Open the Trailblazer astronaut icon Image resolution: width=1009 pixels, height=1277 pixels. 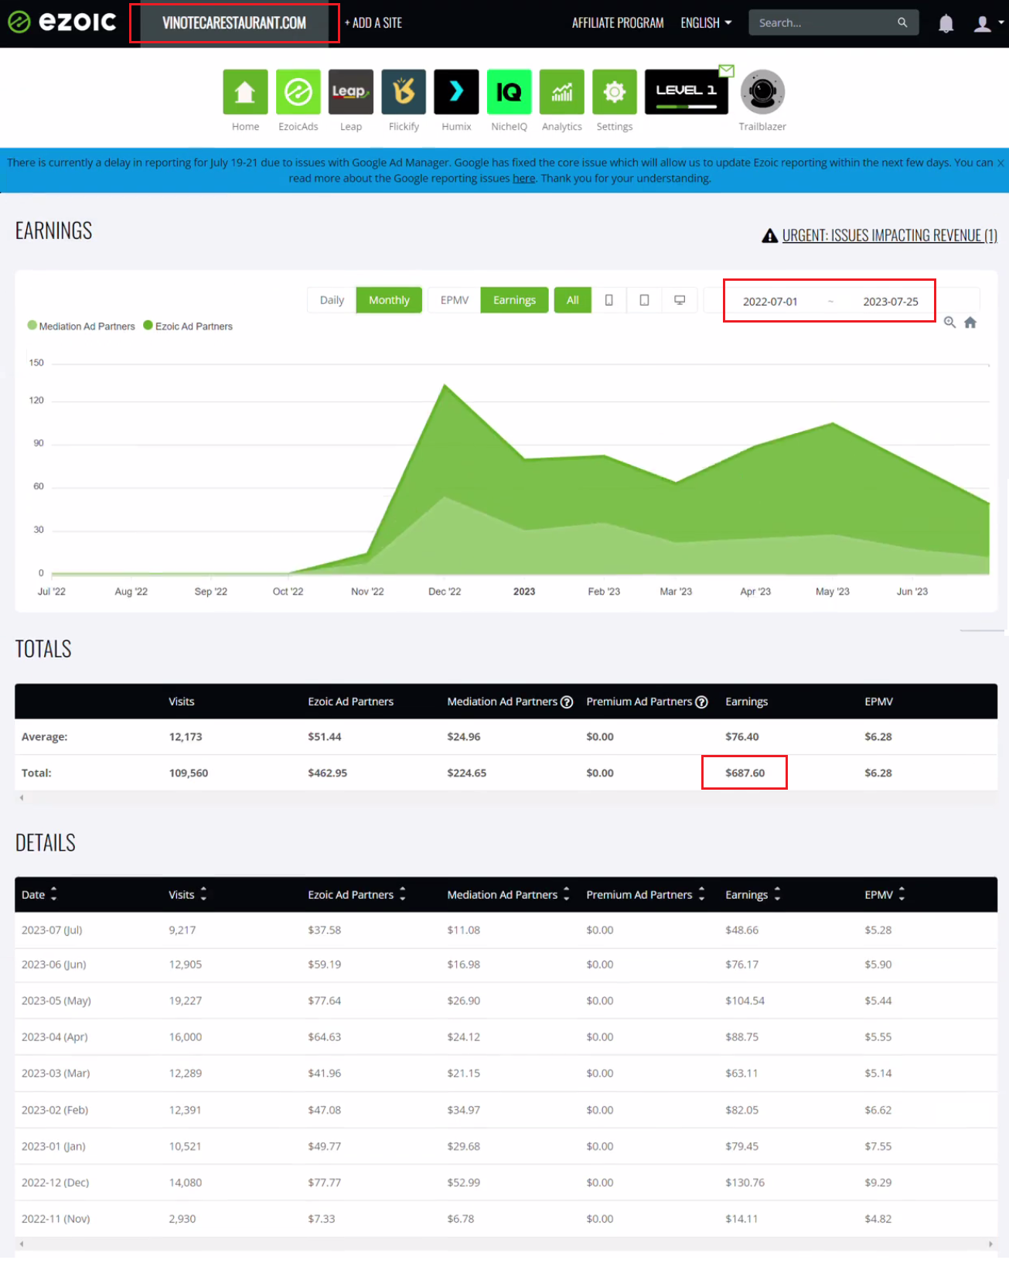(762, 91)
